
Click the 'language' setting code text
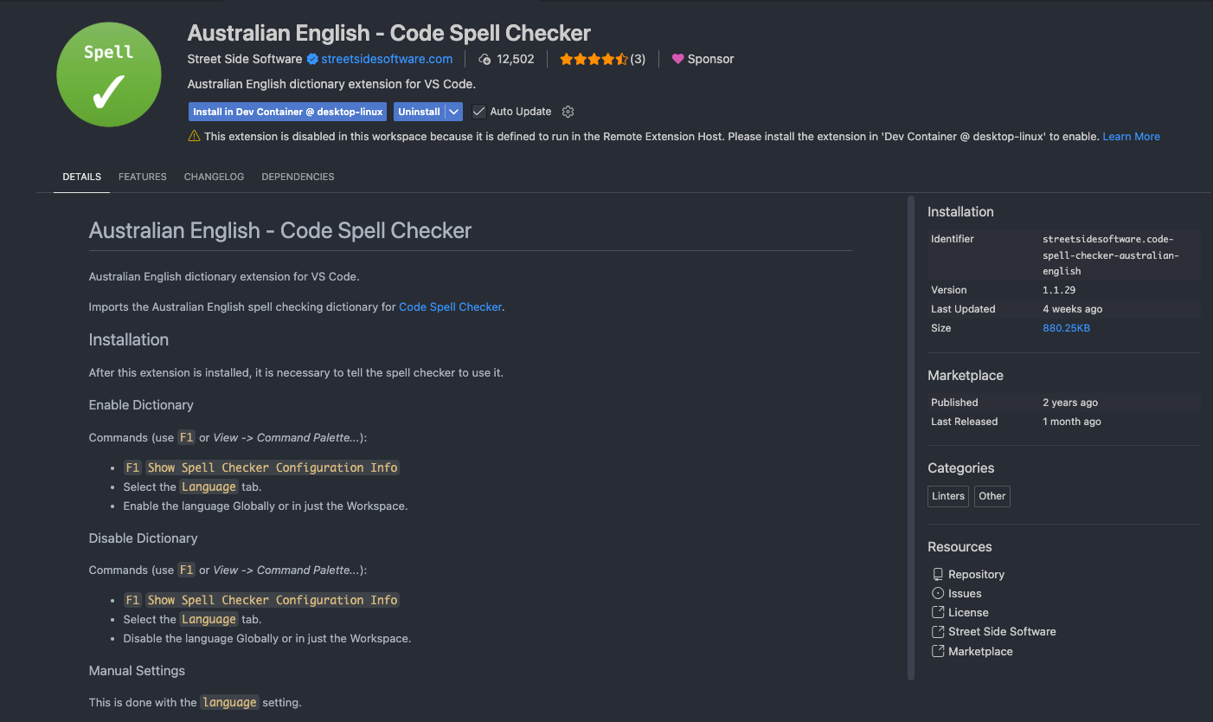pos(229,702)
